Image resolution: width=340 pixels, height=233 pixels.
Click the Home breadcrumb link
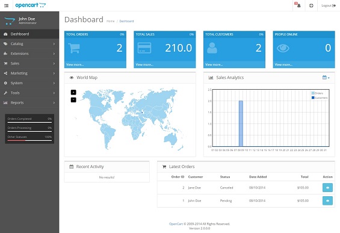tap(110, 21)
